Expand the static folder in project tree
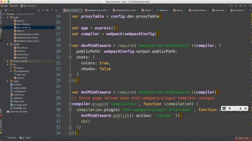Screen dimensions: 252x141 [x=7, y=81]
